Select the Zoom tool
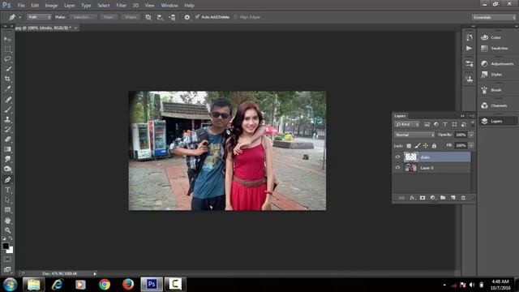 7,230
